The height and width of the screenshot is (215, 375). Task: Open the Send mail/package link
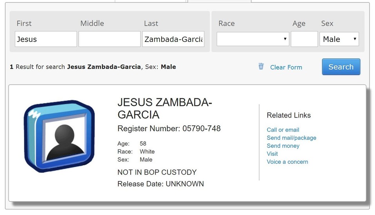(x=292, y=138)
